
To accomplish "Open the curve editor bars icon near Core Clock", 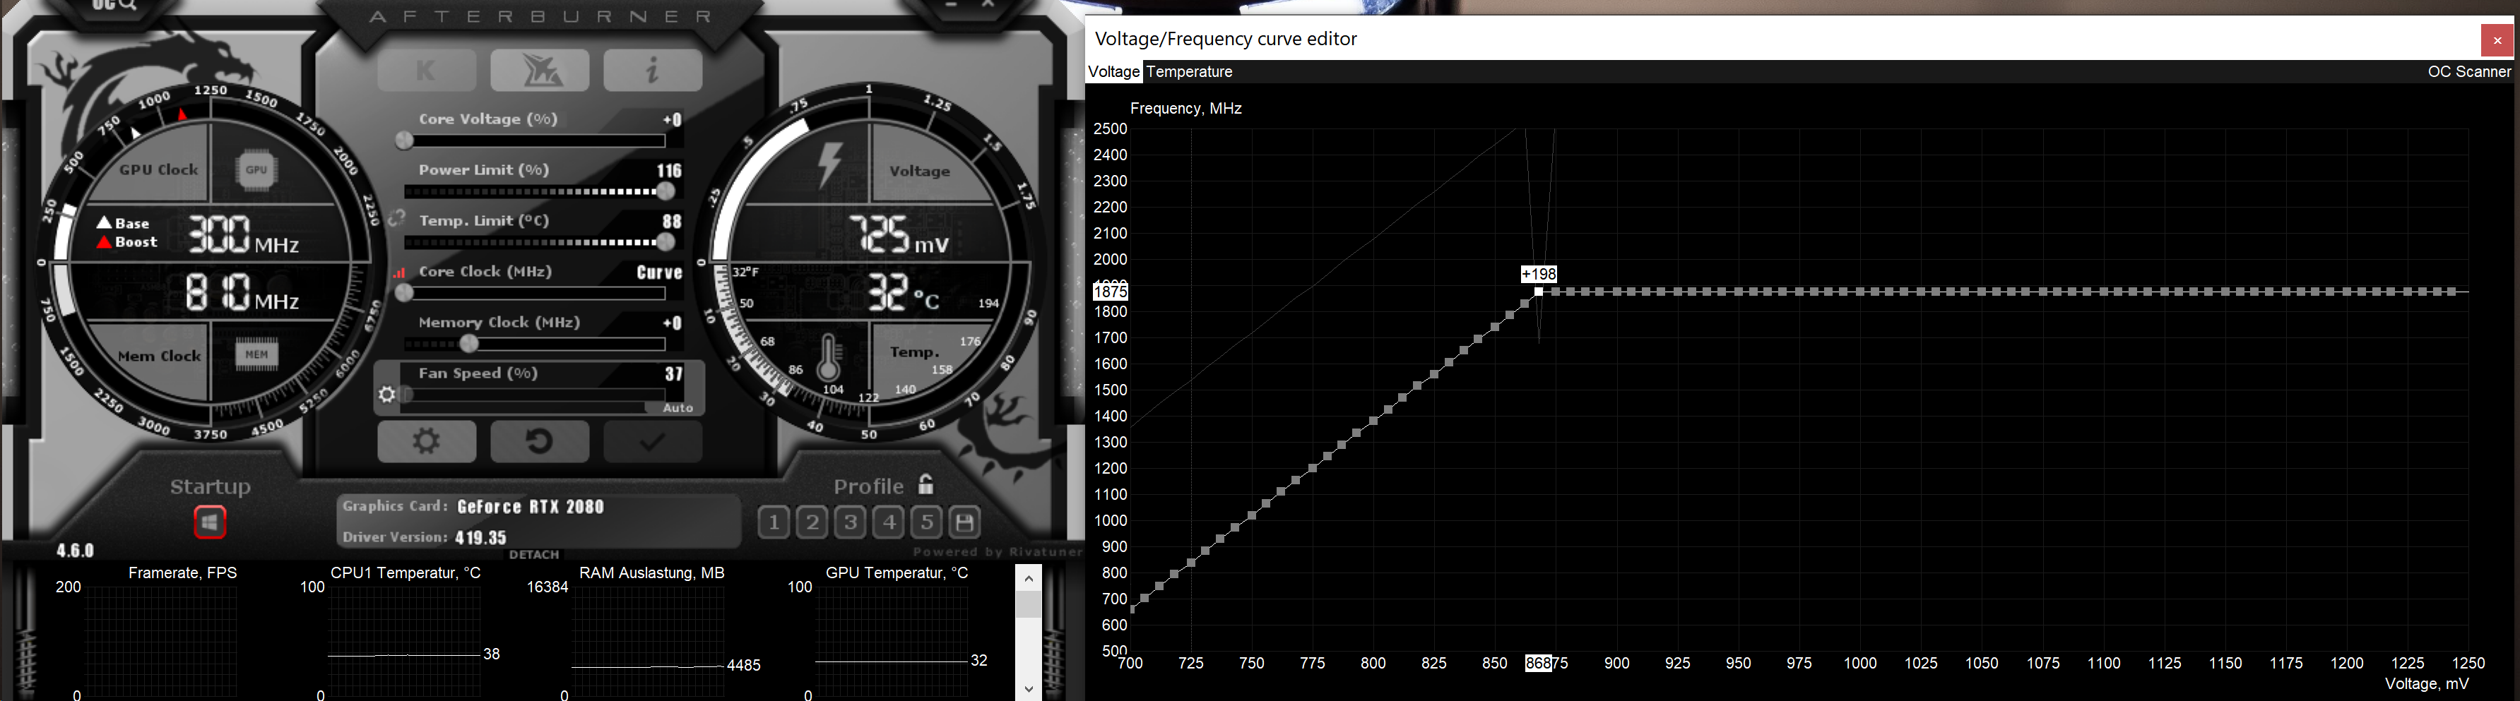I will coord(399,272).
